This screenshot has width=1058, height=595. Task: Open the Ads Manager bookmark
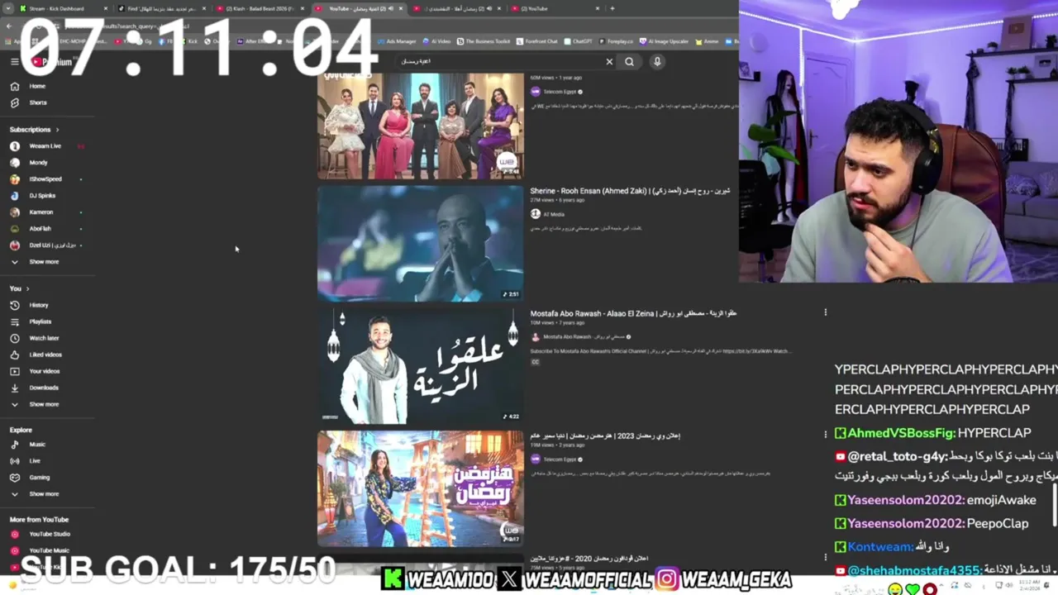pyautogui.click(x=397, y=40)
